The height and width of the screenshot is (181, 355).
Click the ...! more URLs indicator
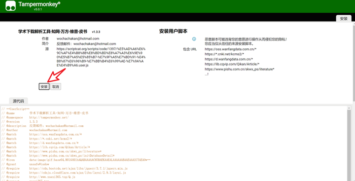point(207,74)
